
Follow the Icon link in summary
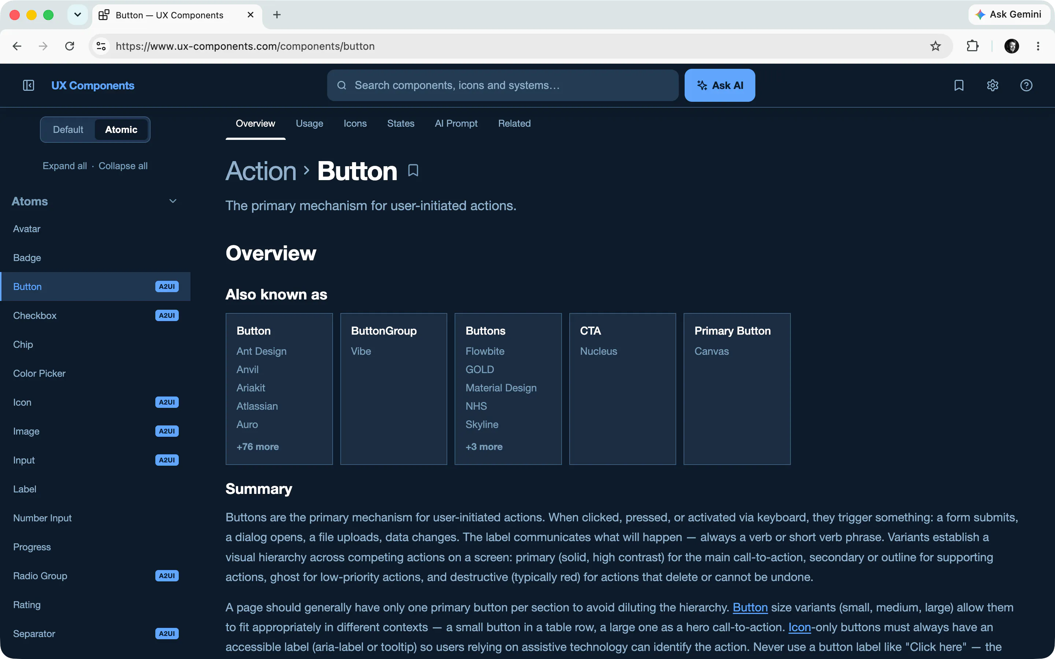(x=800, y=627)
